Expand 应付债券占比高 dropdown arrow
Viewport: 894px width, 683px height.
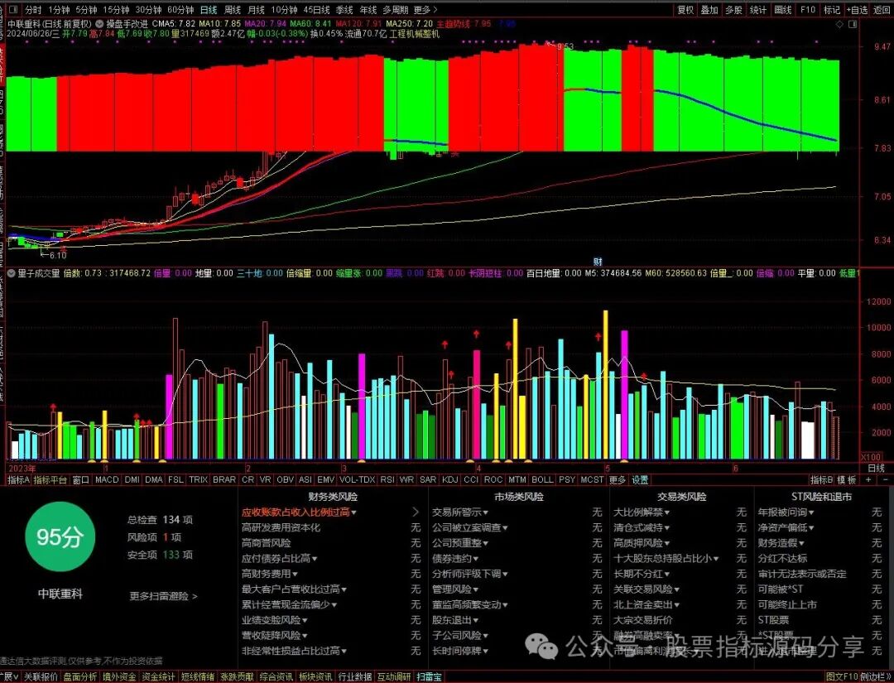point(315,559)
